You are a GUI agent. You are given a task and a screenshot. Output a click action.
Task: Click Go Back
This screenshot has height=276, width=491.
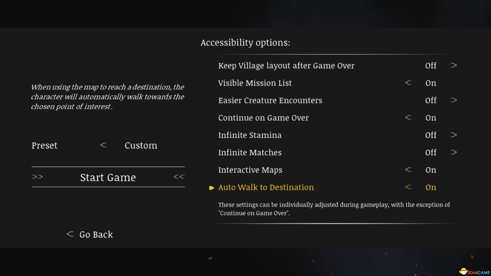(96, 234)
